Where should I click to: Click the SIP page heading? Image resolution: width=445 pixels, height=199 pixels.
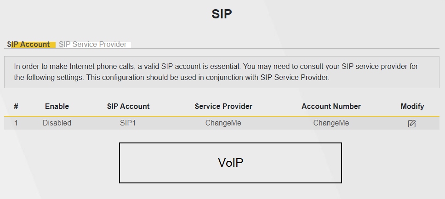click(x=222, y=14)
